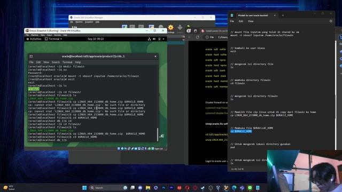
Task: Click the GNOME network status icon
Action: (149, 39)
